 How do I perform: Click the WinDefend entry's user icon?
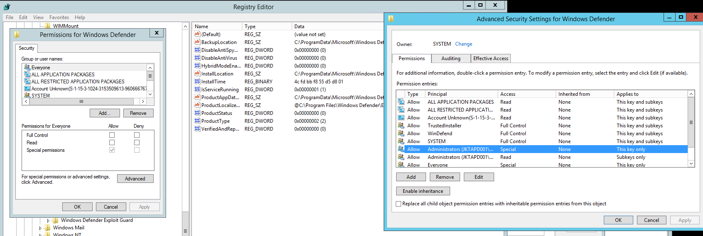tap(401, 134)
